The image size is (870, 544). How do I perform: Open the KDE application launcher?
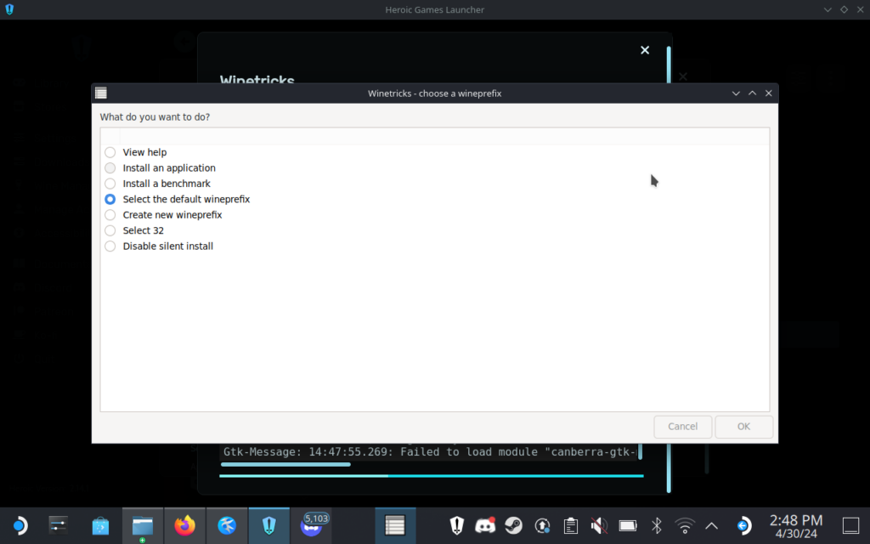[x=20, y=525]
